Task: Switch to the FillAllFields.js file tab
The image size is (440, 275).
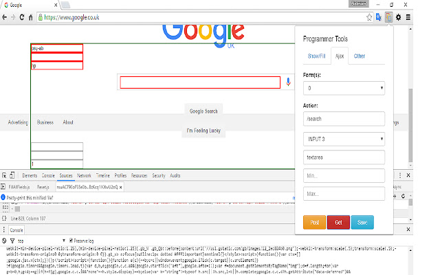Action: click(x=19, y=187)
